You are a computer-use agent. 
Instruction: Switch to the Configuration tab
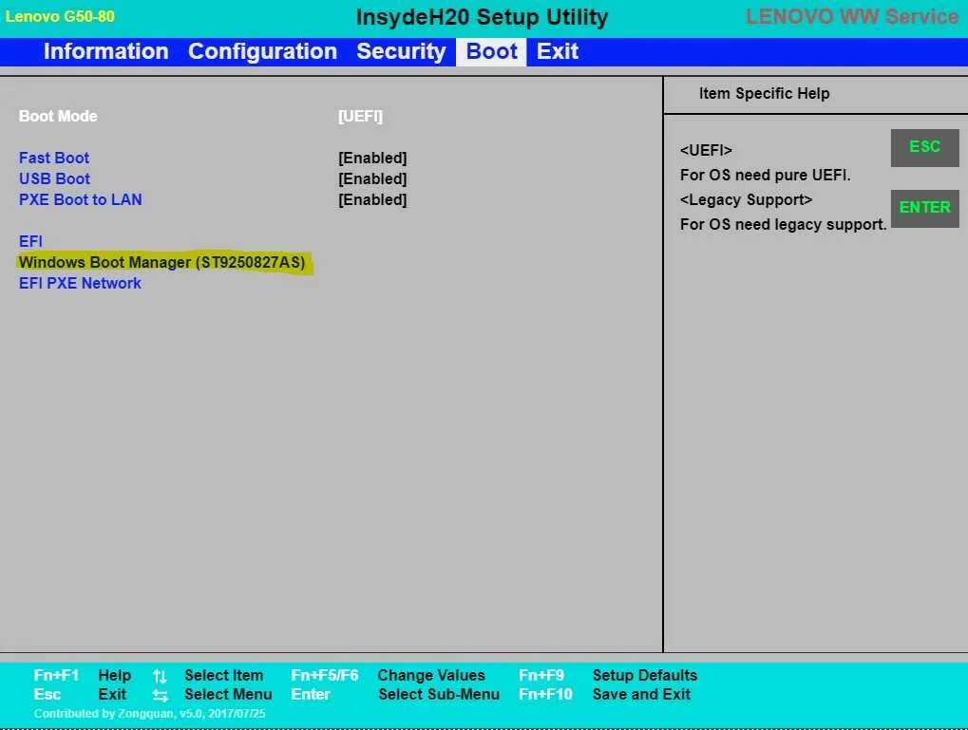coord(262,51)
